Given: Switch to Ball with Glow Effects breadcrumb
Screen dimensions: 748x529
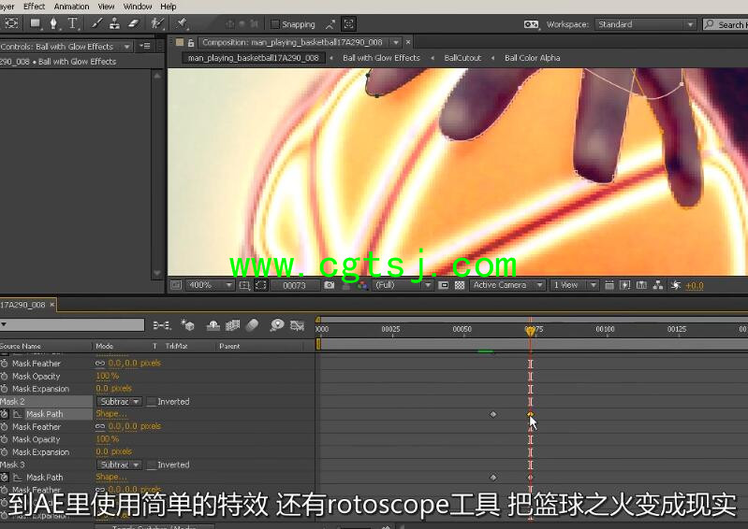Looking at the screenshot, I should click(381, 58).
